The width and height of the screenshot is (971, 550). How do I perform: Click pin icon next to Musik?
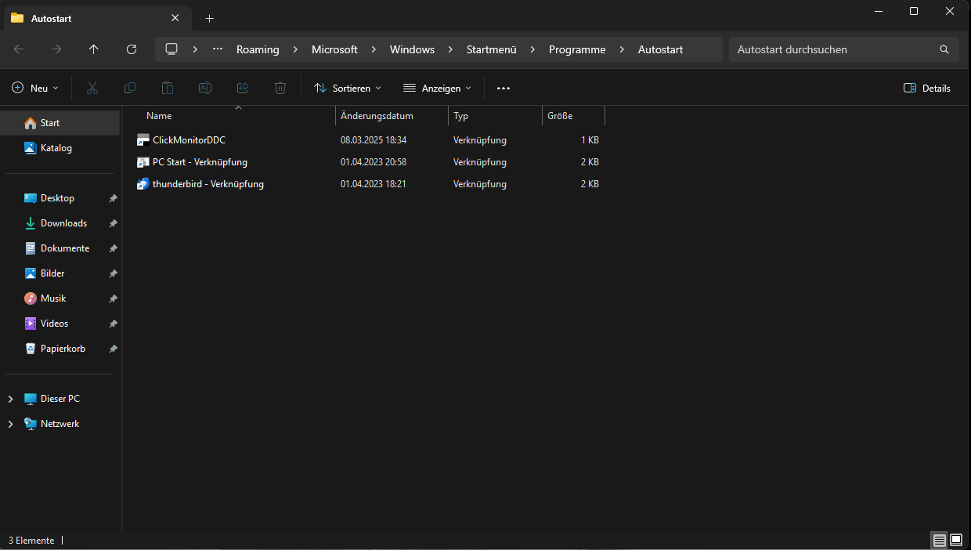pos(113,299)
